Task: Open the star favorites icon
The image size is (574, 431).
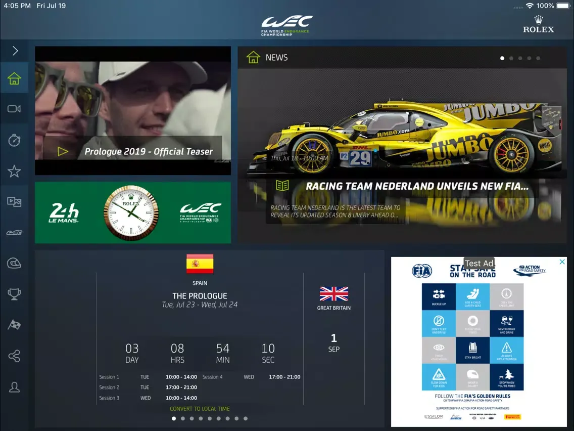Action: coord(14,171)
